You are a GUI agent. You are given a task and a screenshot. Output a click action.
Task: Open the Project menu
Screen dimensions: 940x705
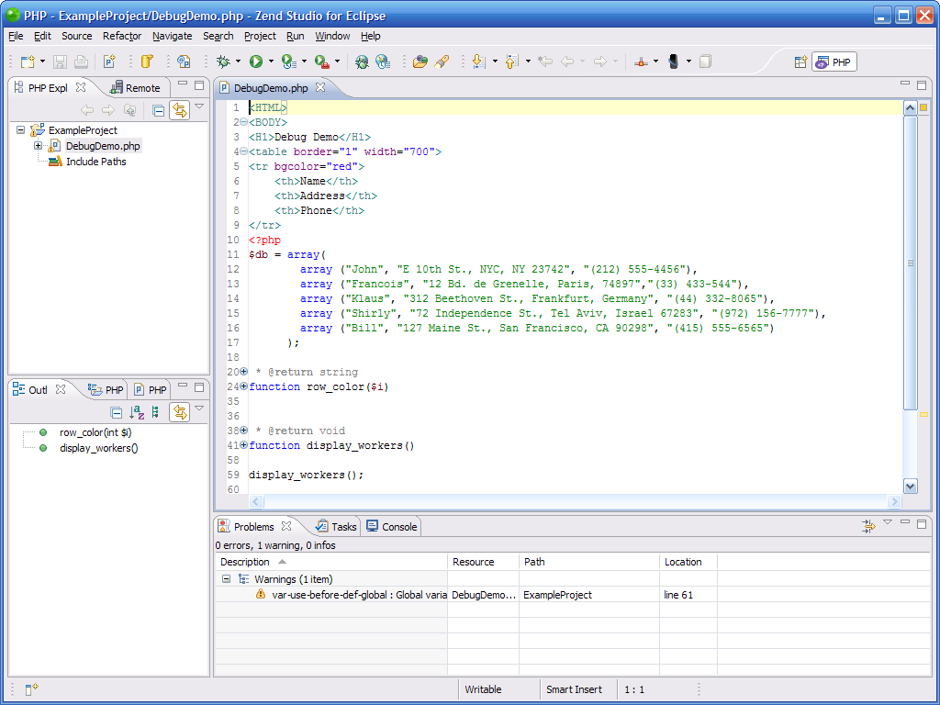[x=260, y=36]
